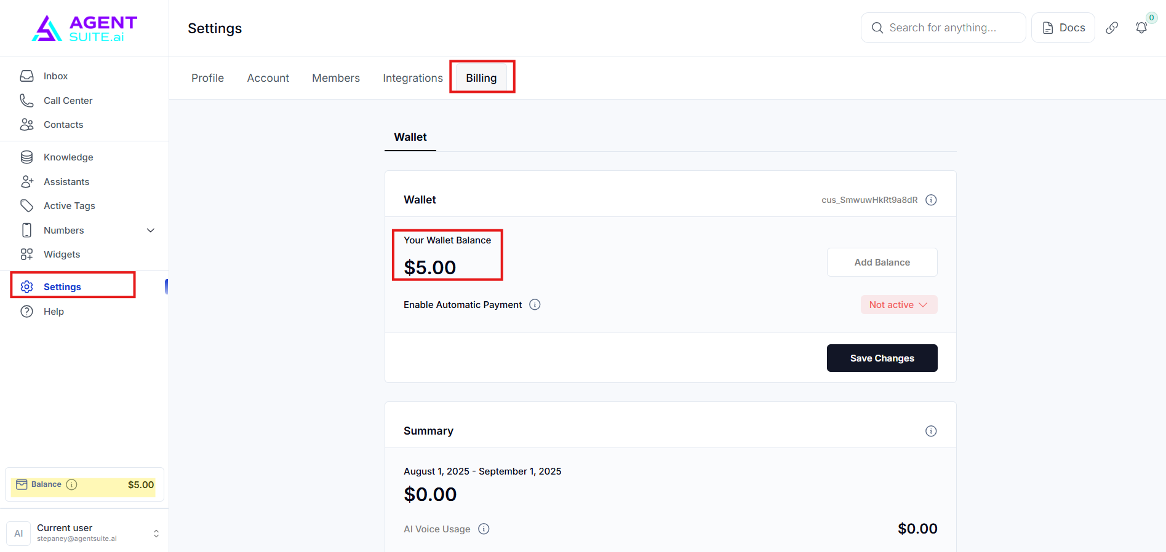Screen dimensions: 1166x552
Task: Click the notification bell icon
Action: click(1141, 28)
